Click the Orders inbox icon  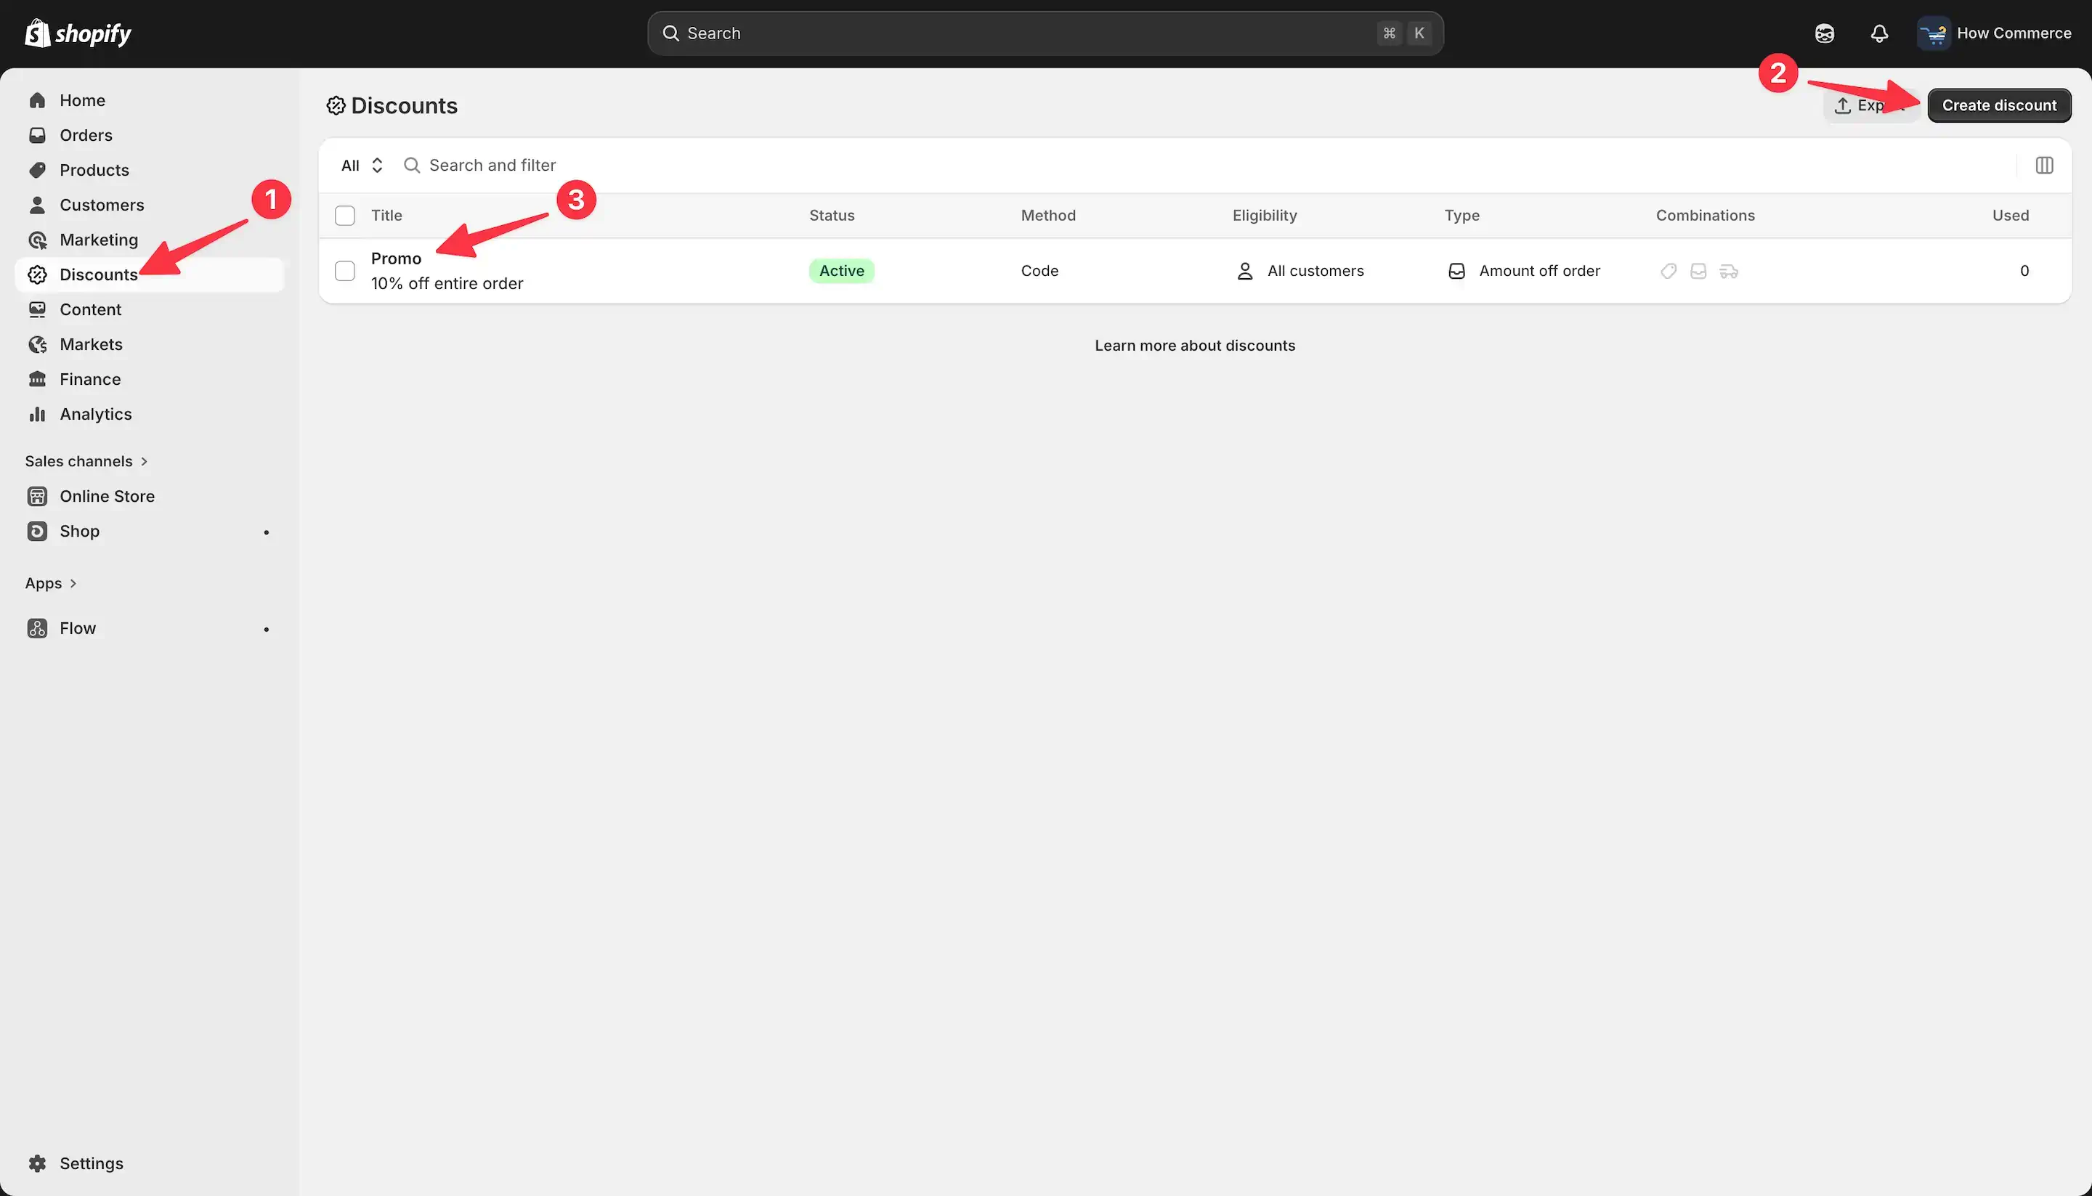pyautogui.click(x=37, y=135)
